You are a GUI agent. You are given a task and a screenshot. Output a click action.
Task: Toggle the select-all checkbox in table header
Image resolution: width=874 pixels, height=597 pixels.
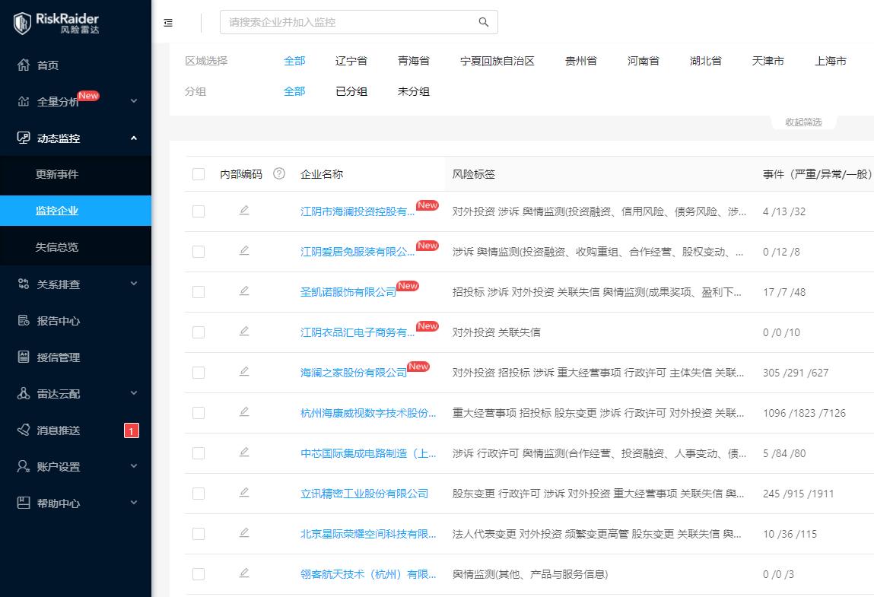click(x=199, y=173)
